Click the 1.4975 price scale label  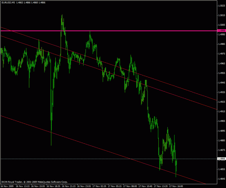222,54
